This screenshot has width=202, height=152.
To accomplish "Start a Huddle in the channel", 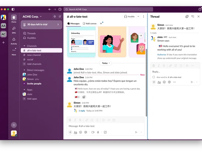I will pos(129,16).
